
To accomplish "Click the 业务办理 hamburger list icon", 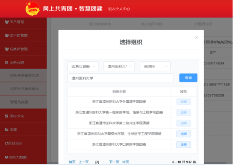I will [6, 63].
